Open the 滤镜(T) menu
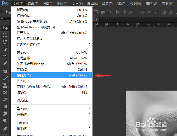 [x=107, y=4]
